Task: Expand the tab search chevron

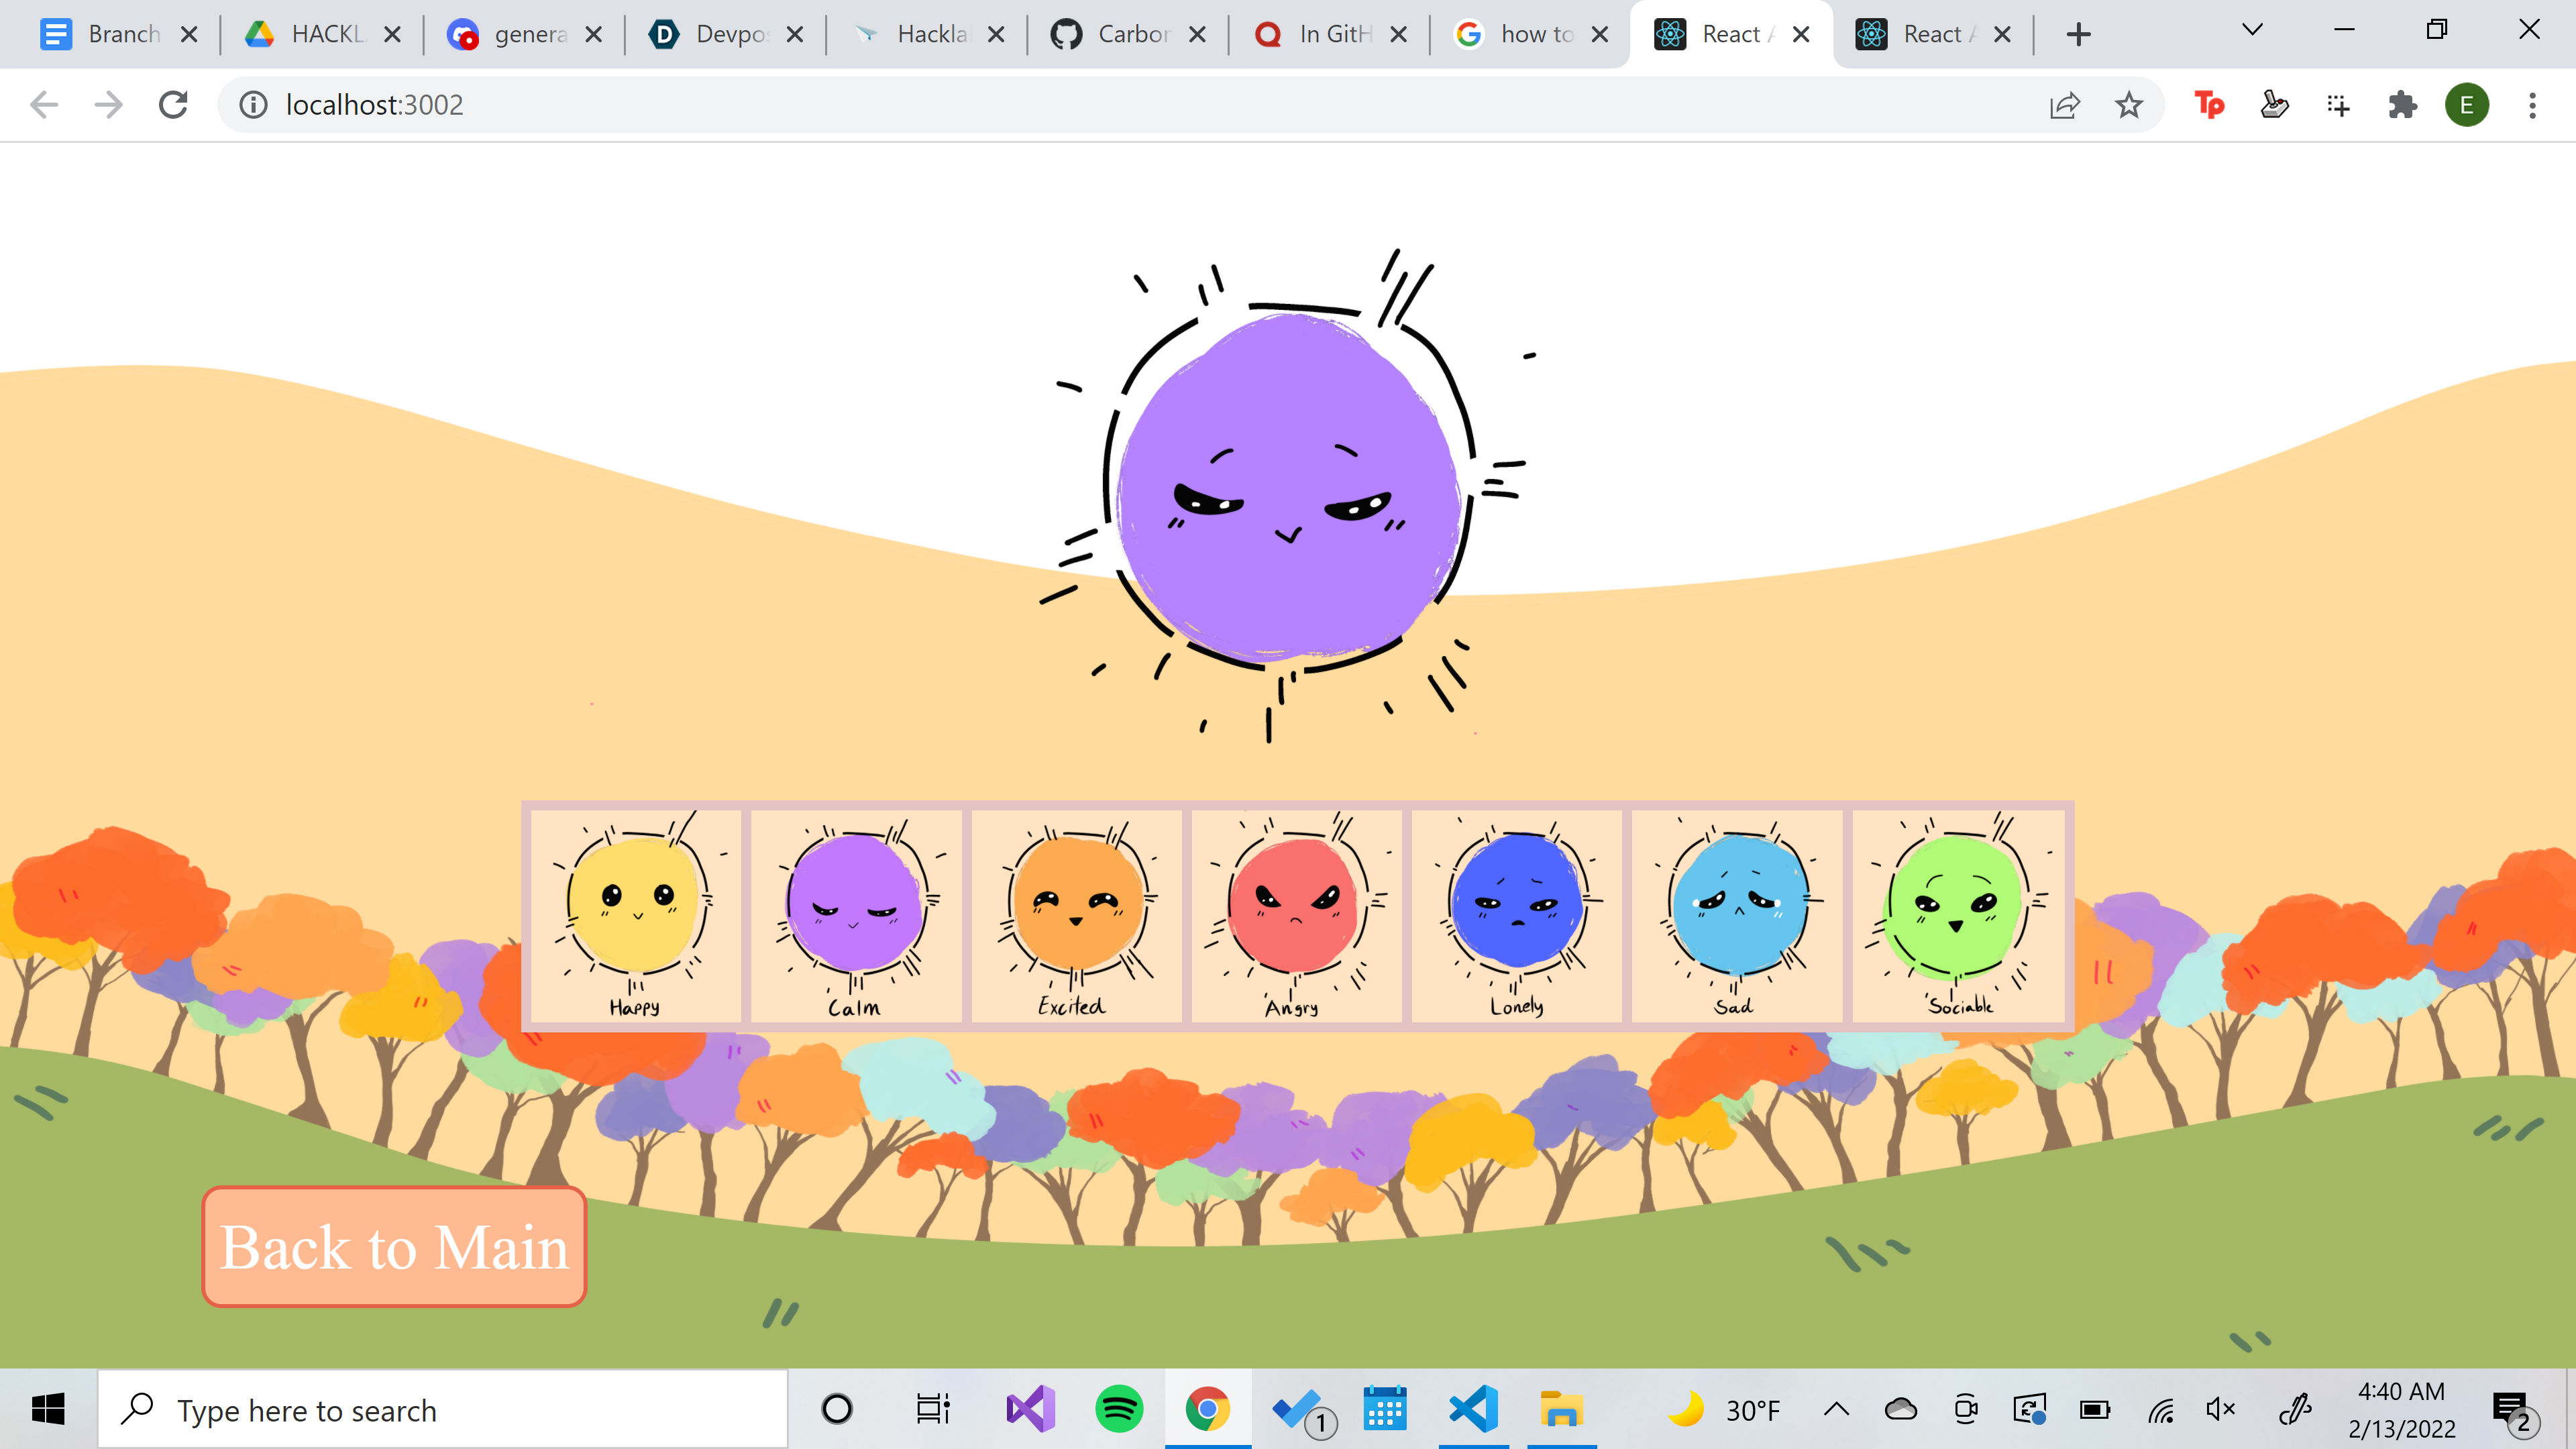Action: coord(2252,30)
